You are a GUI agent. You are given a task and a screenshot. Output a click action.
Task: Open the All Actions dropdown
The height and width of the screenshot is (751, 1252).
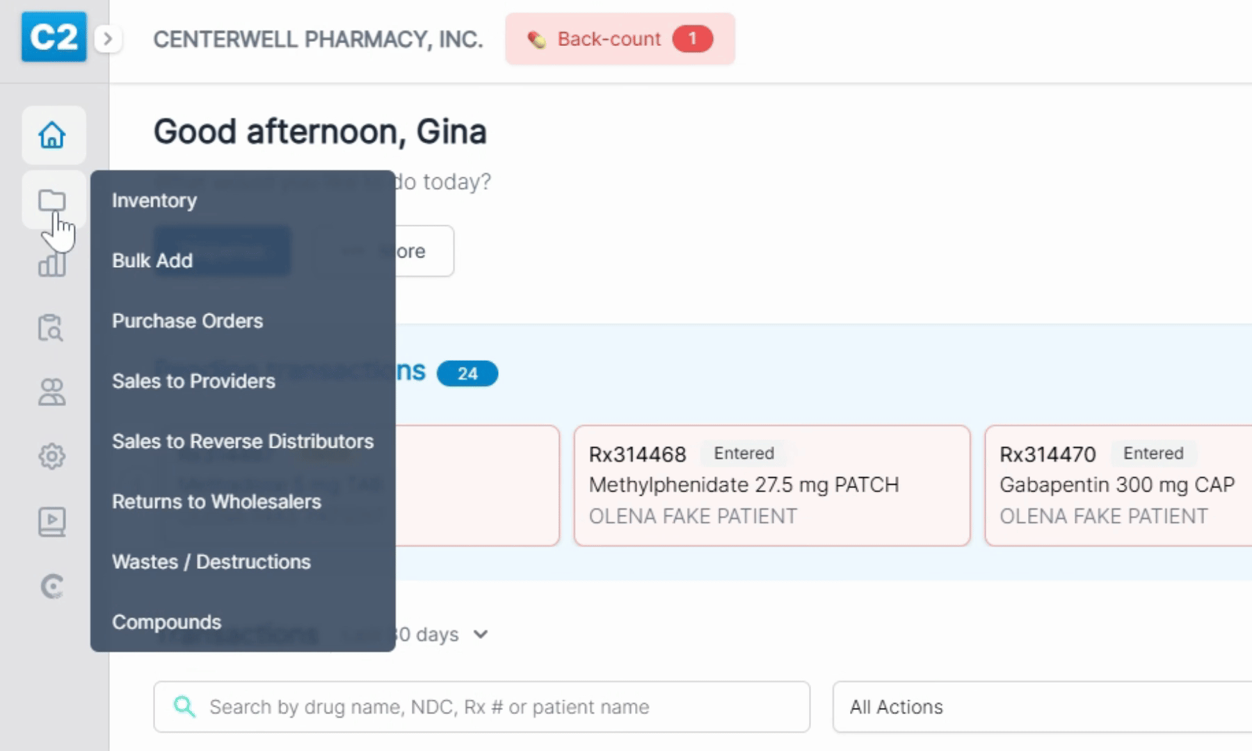(x=1042, y=706)
